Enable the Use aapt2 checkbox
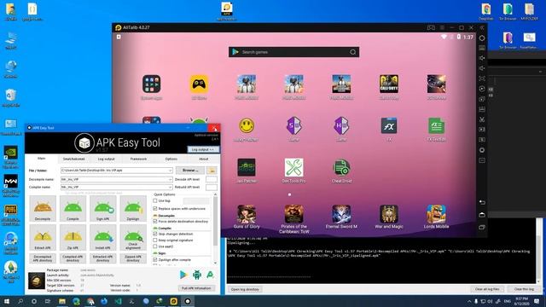Viewport: 546px width, 307px height. point(155,246)
